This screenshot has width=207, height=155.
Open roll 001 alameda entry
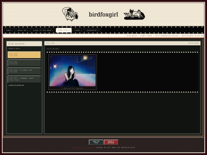24,79
